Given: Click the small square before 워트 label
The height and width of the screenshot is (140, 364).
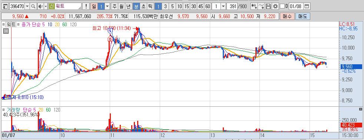Looking at the screenshot, I should tap(3, 24).
